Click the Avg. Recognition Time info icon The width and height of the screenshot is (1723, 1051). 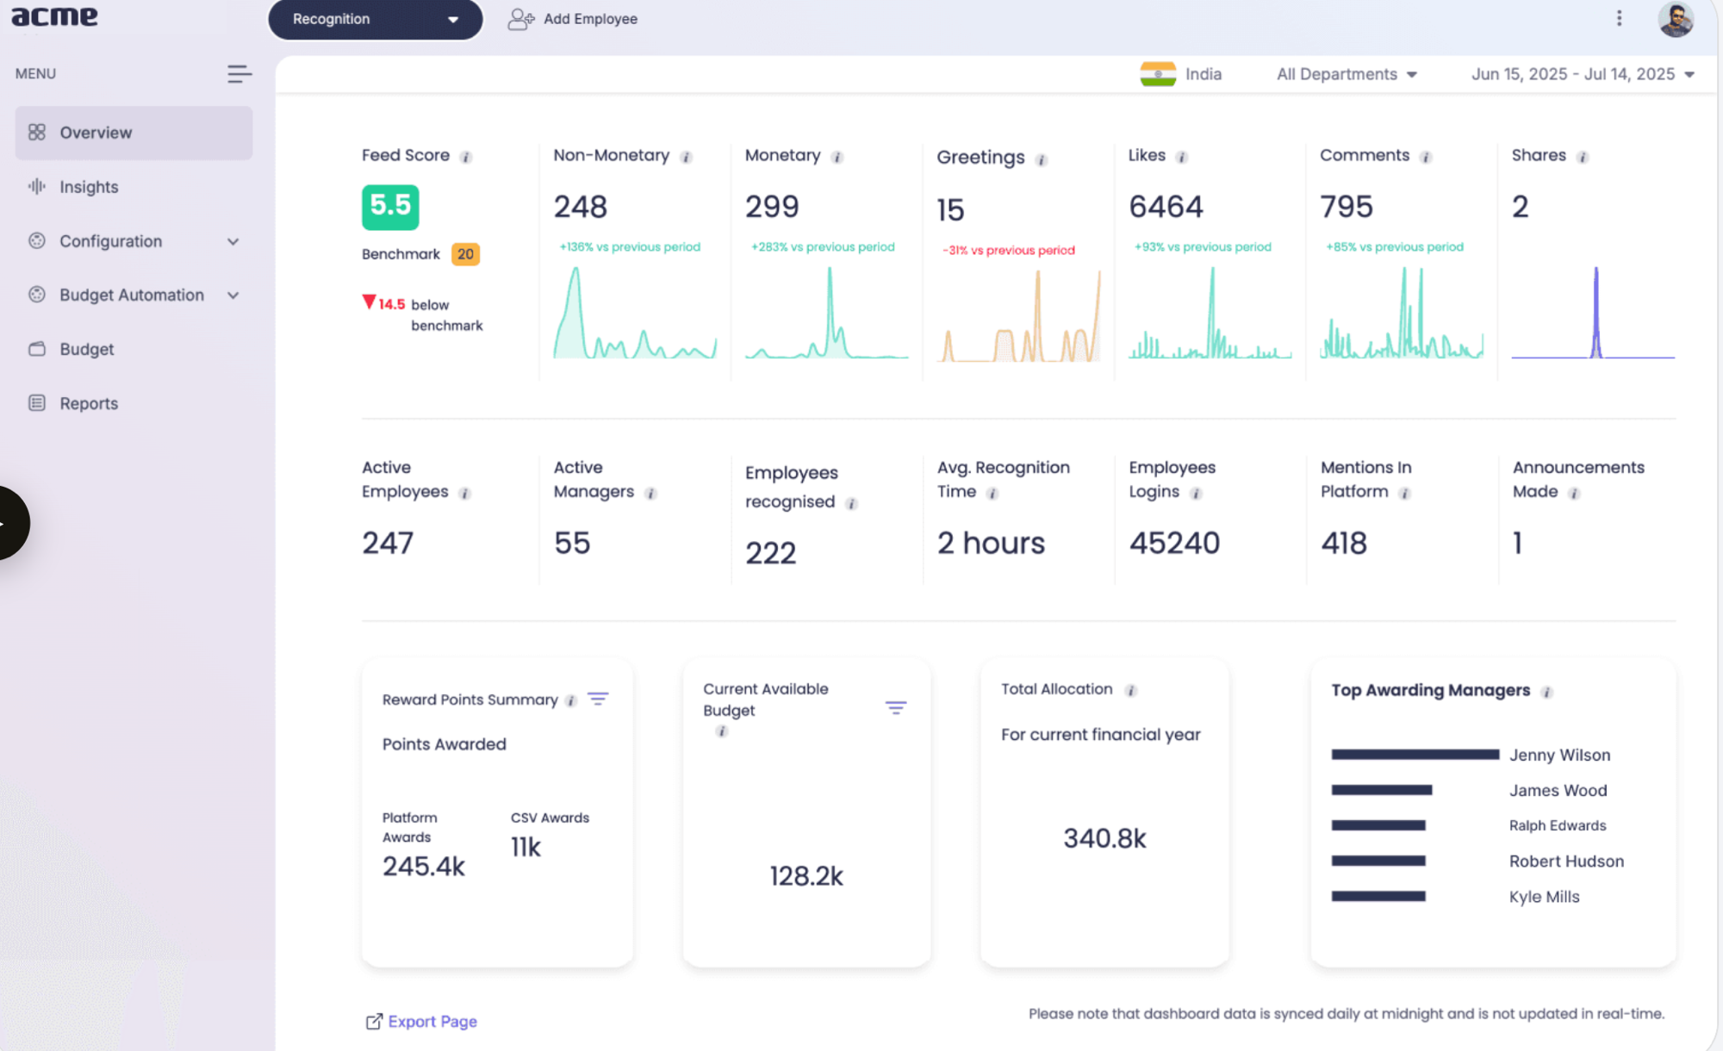[x=992, y=494]
